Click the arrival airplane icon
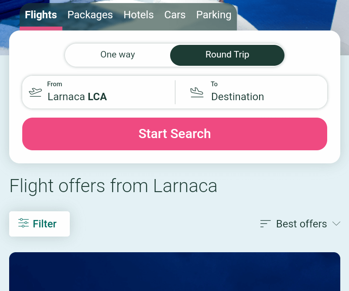The width and height of the screenshot is (349, 291). (x=197, y=92)
